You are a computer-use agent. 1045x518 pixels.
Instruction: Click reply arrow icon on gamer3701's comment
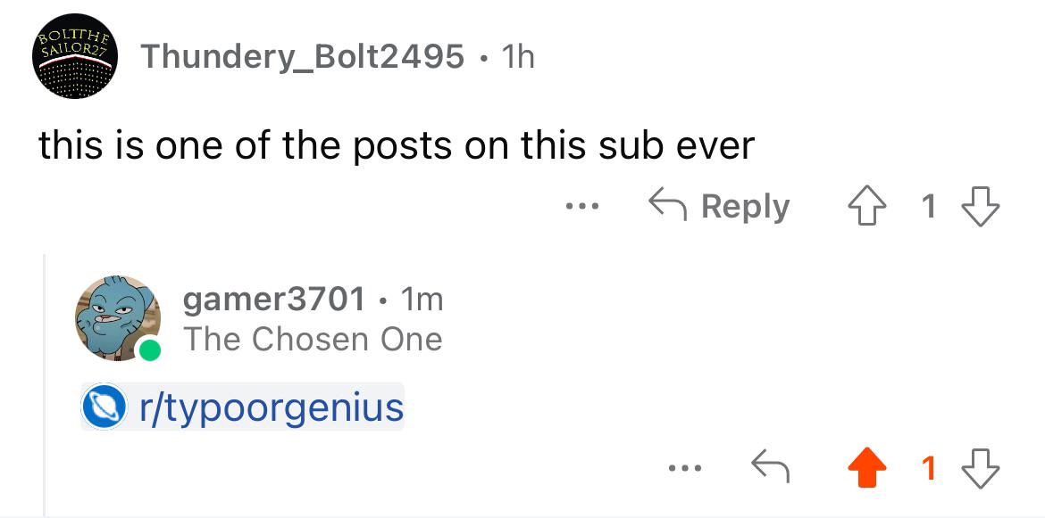coord(771,465)
